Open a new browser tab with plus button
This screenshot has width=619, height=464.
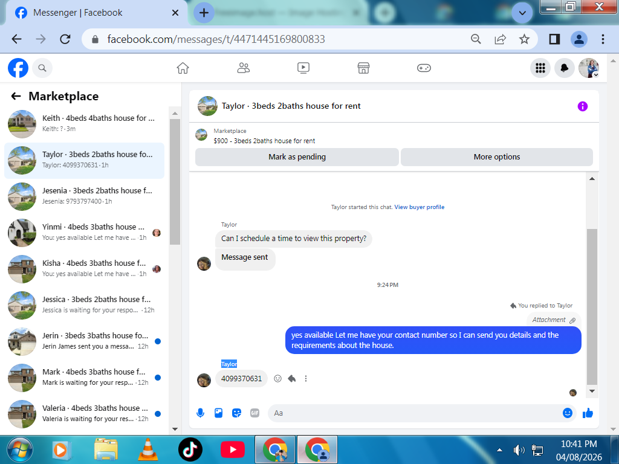coord(204,13)
